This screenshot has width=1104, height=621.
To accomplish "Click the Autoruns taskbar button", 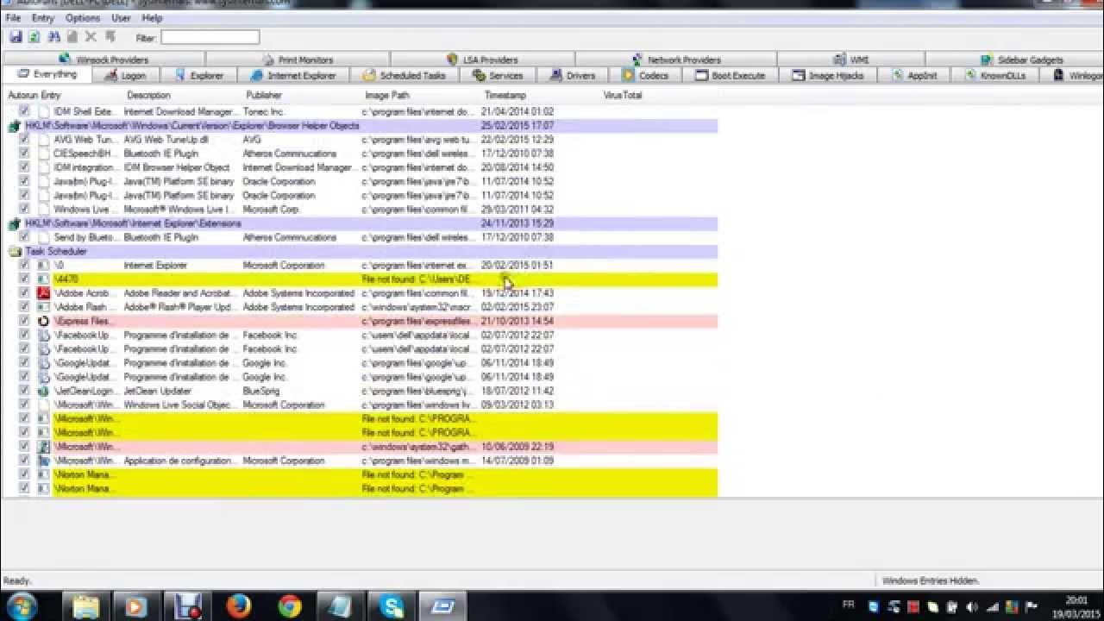I will [x=442, y=606].
